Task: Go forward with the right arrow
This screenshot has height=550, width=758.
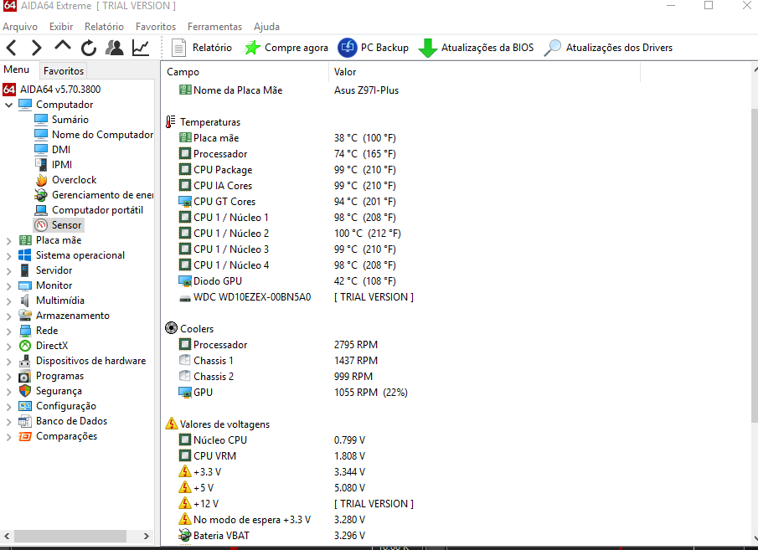Action: 37,48
